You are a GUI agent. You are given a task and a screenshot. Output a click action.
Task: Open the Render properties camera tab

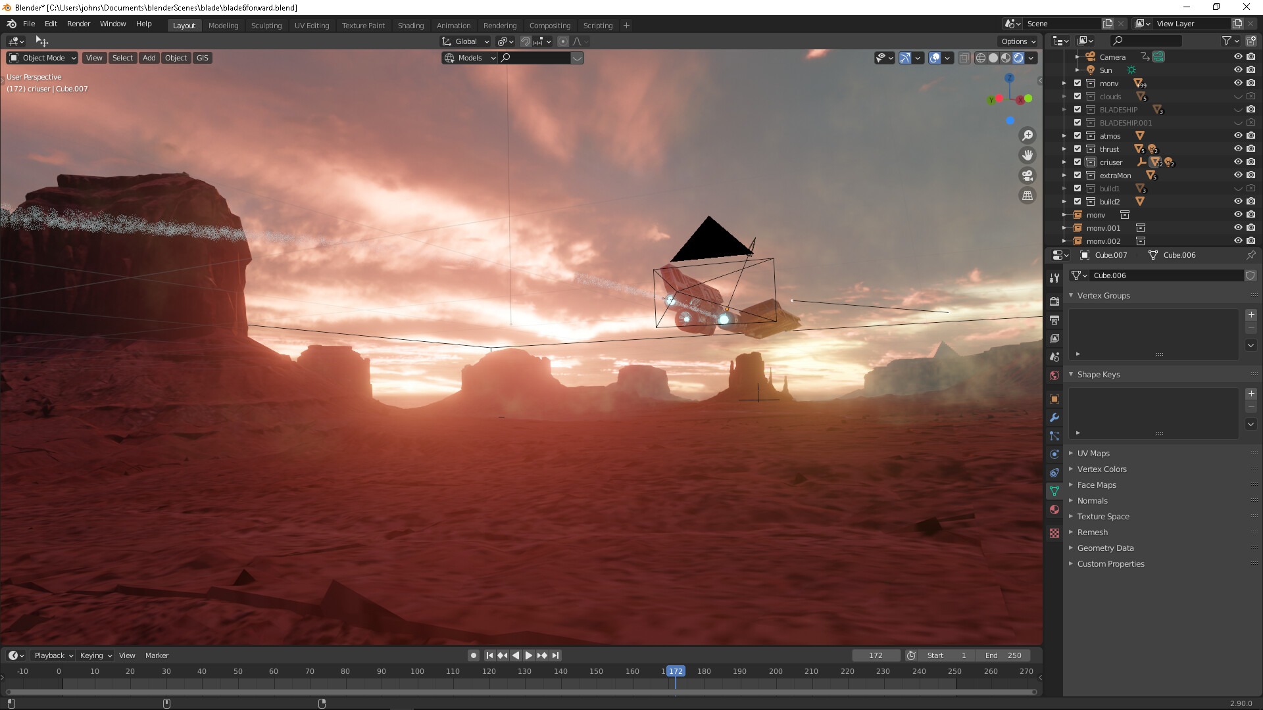click(1054, 301)
